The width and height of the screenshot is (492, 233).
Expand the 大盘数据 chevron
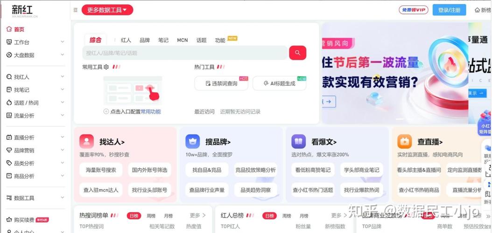62,55
